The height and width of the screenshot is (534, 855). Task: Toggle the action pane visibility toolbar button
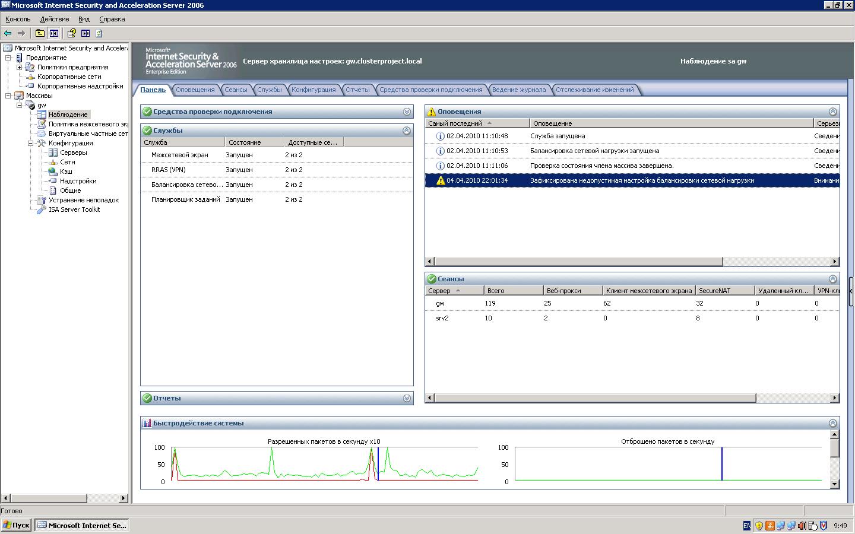pos(85,33)
